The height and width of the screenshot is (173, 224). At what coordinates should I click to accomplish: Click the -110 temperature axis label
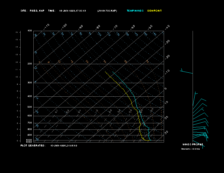tap(47, 26)
